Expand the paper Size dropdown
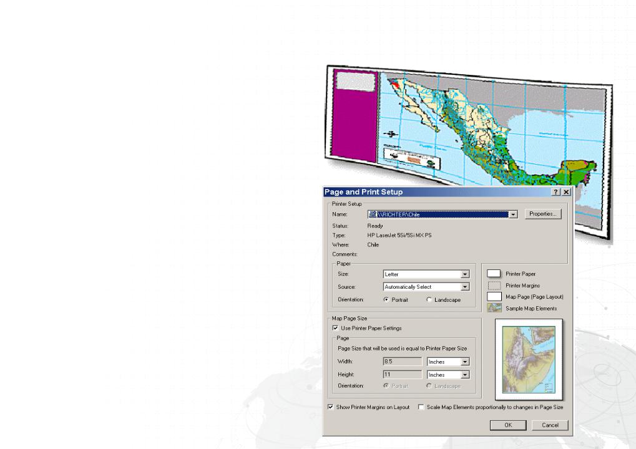This screenshot has height=449, width=636. [465, 274]
